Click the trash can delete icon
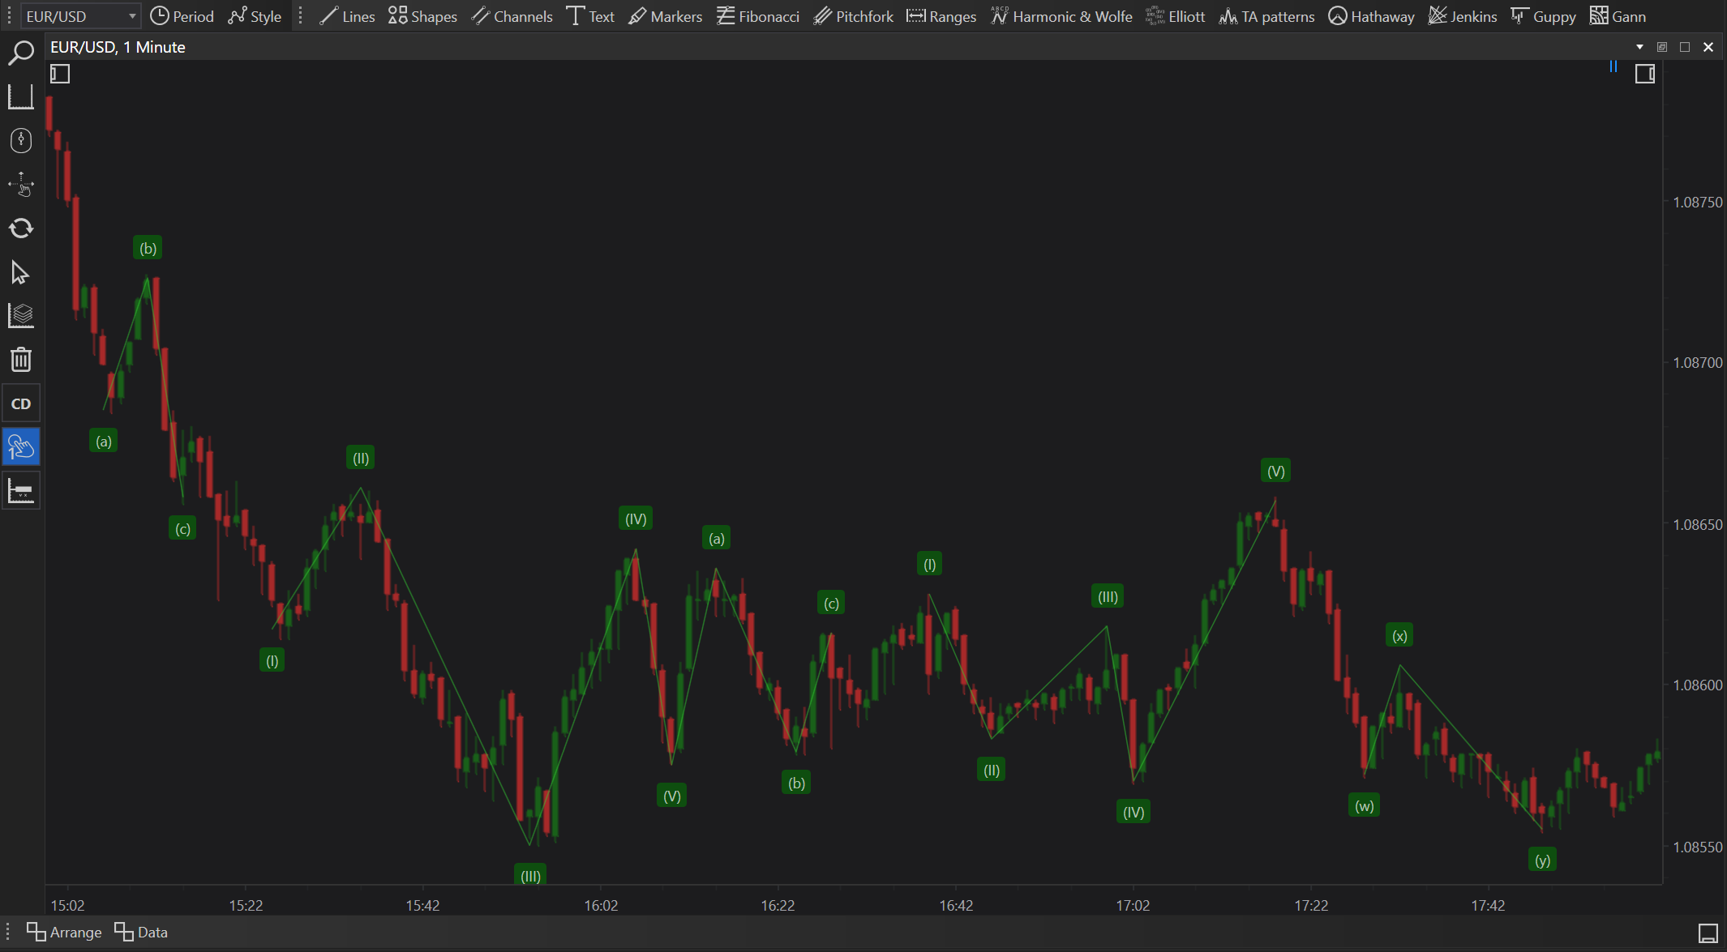The width and height of the screenshot is (1727, 952). pyautogui.click(x=20, y=359)
